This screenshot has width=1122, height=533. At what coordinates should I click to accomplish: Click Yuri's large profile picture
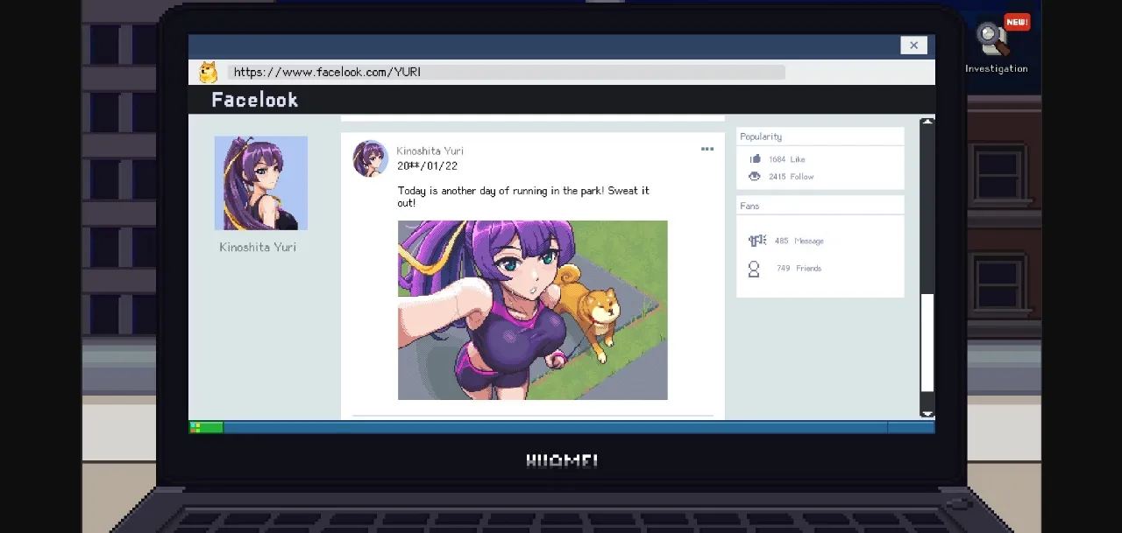(260, 182)
